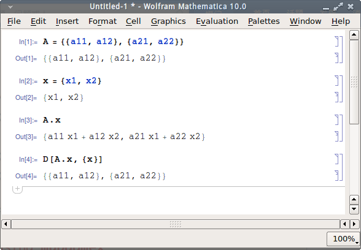Open the Graphics menu
The width and height of the screenshot is (361, 250).
pyautogui.click(x=168, y=21)
